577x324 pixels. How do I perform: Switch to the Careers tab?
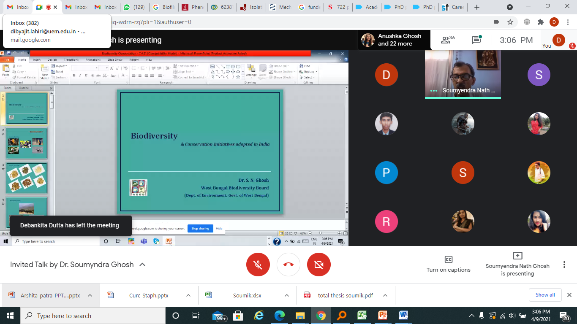(453, 7)
